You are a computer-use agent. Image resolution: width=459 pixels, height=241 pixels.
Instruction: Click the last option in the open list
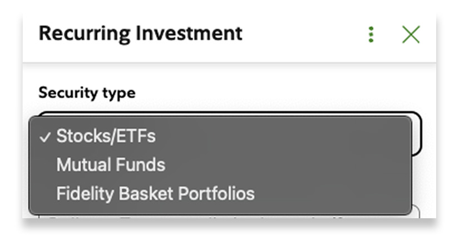(155, 193)
